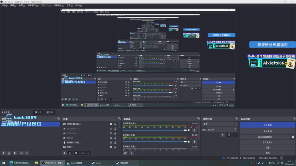Show 文本 (GDI+) 4 source with eye icon
This screenshot has width=296, height=166.
111,129
